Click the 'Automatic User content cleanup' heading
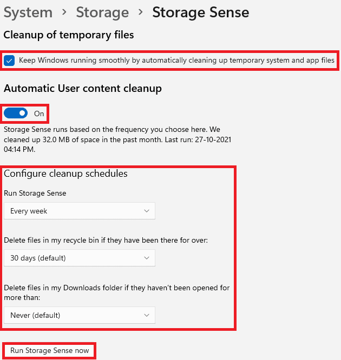Screen dimensions: 341x360 tap(83, 88)
